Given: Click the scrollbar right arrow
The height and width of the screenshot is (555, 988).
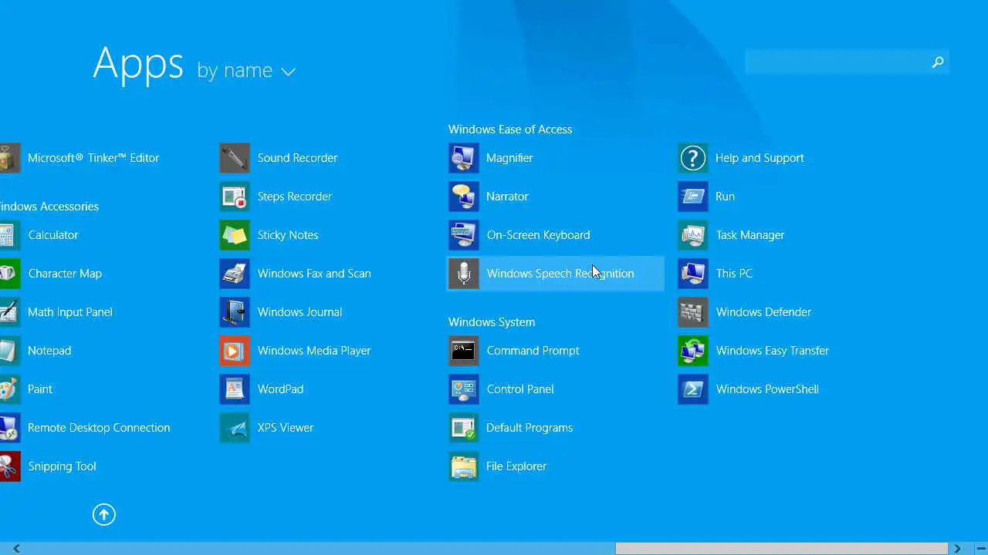Looking at the screenshot, I should click(x=957, y=549).
